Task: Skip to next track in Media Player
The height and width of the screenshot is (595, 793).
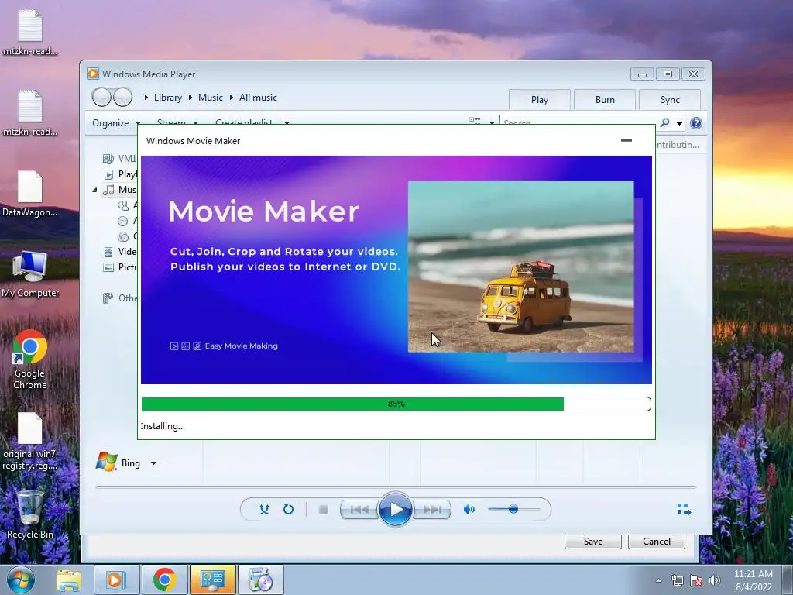Action: (432, 510)
